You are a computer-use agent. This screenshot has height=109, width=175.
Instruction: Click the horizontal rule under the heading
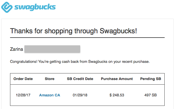87,38
